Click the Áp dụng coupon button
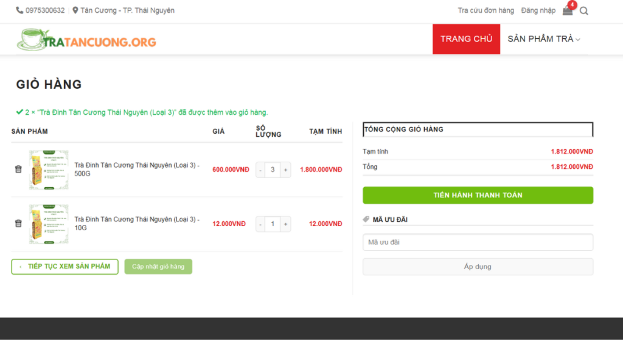 coord(478,267)
